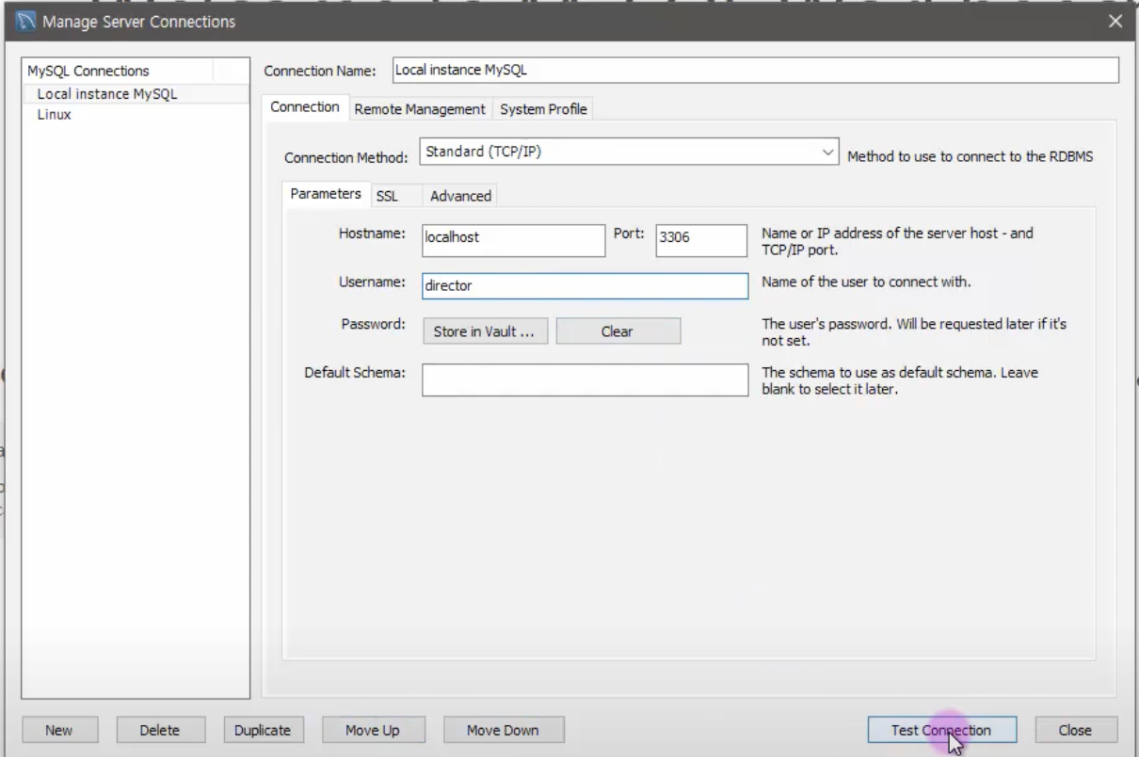Close the Manage Server Connections dialog with X
Viewport: 1139px width, 757px height.
1115,21
